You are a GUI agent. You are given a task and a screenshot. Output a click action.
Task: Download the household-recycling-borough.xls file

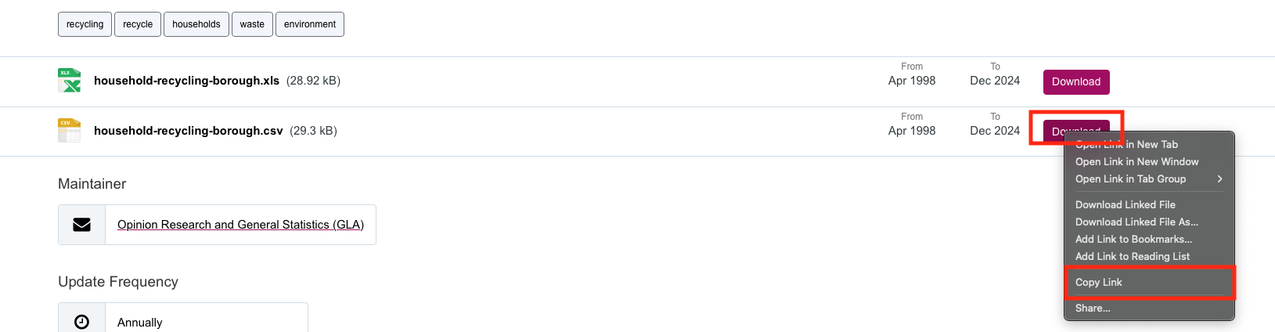(1075, 81)
